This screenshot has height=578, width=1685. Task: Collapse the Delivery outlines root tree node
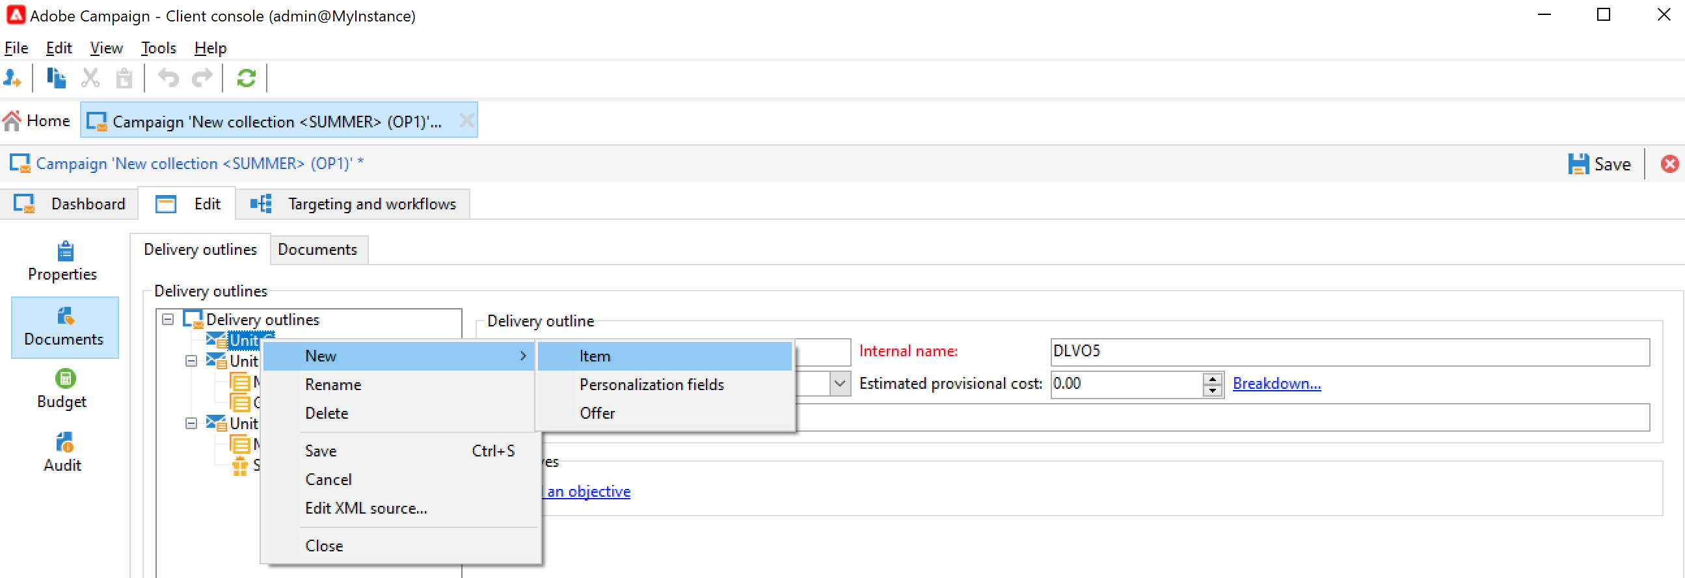click(x=168, y=320)
